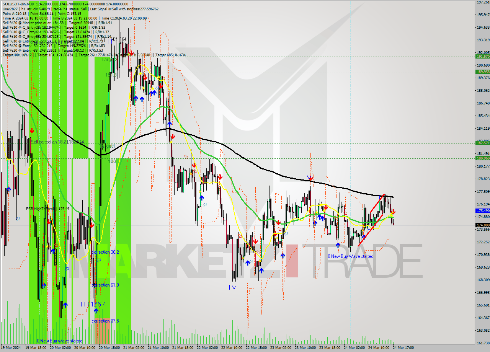Click the '19 Mar 2024' date label
The image size is (490, 352).
coord(10,348)
